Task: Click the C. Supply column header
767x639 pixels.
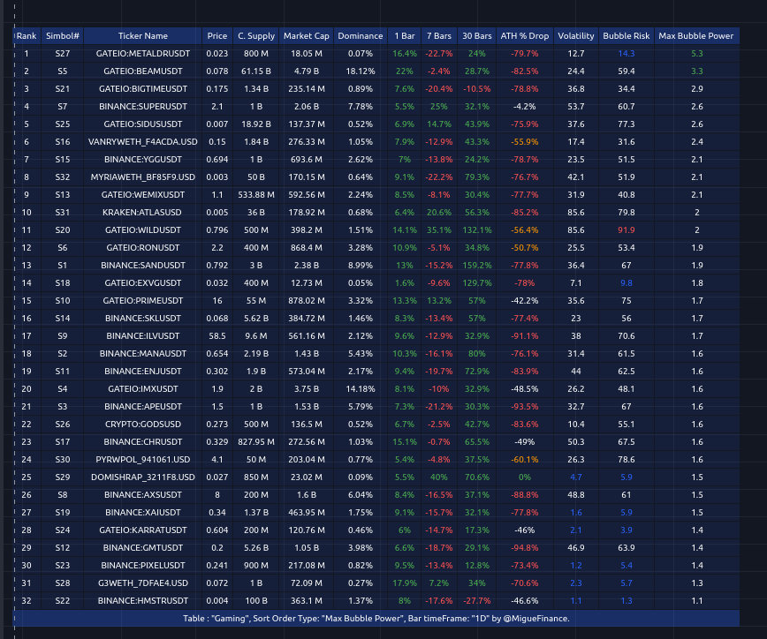Action: pyautogui.click(x=256, y=35)
